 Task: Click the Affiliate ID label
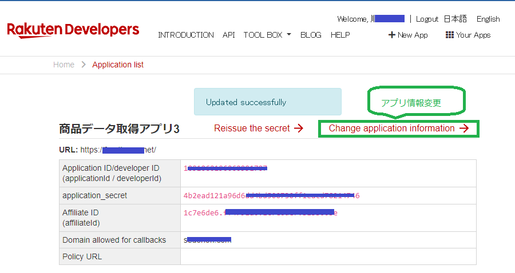coord(81,218)
